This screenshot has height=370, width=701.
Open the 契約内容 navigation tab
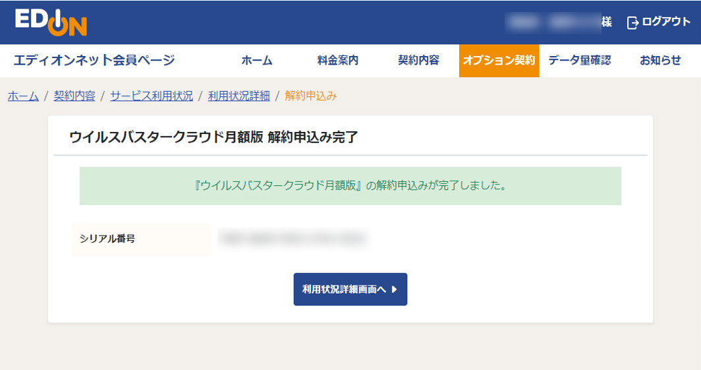coord(418,61)
